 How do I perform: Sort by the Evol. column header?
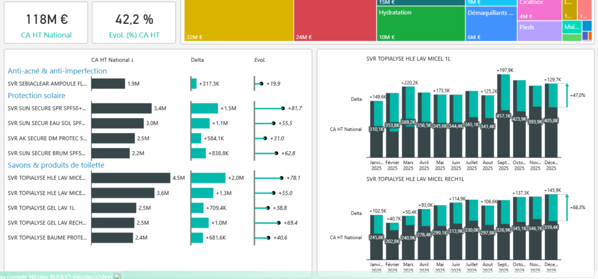[x=260, y=60]
